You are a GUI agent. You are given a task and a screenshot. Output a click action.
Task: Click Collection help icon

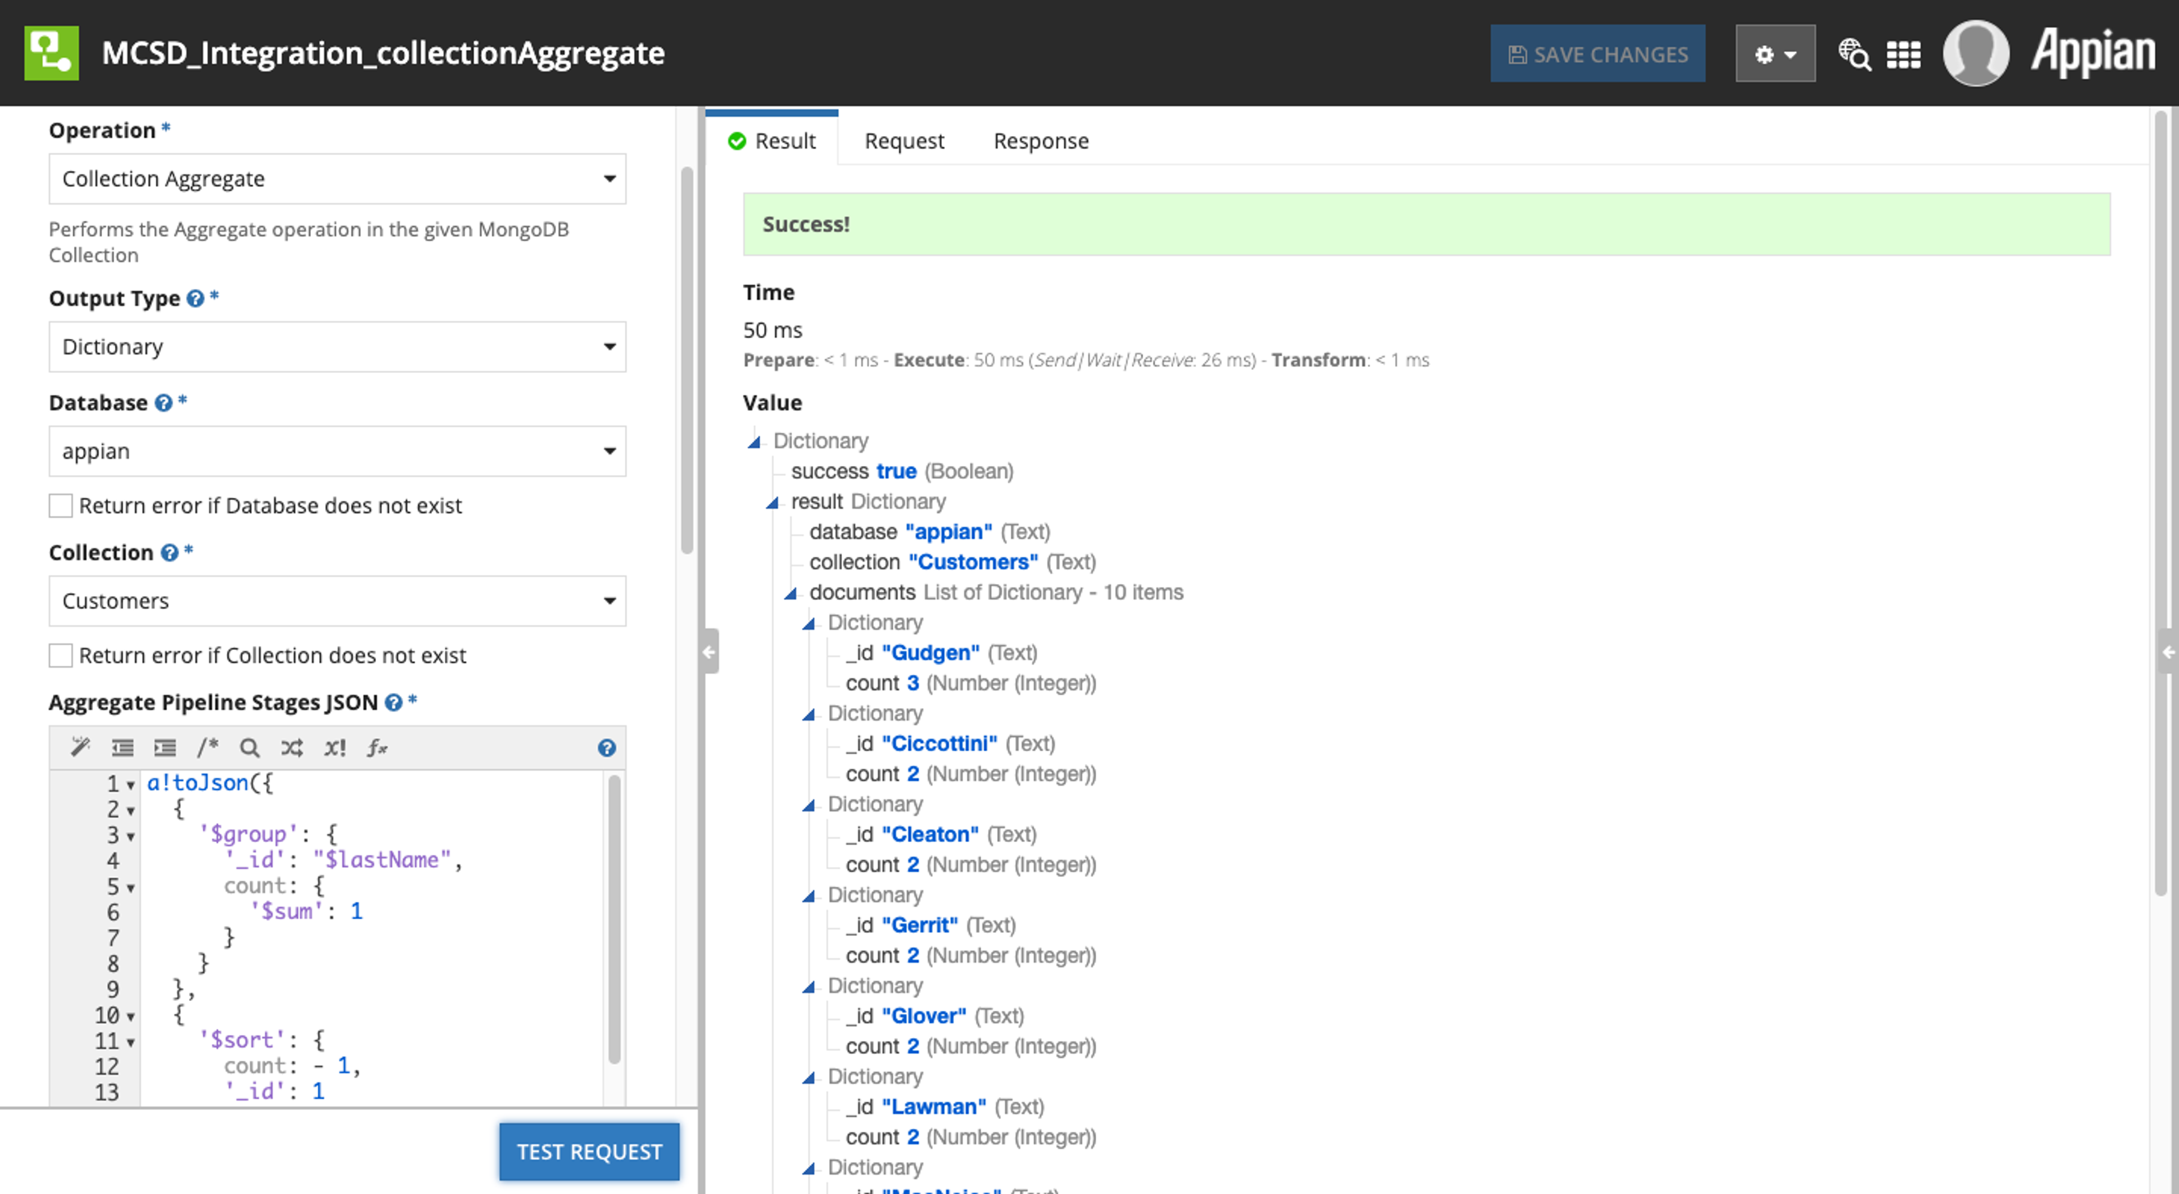(169, 553)
